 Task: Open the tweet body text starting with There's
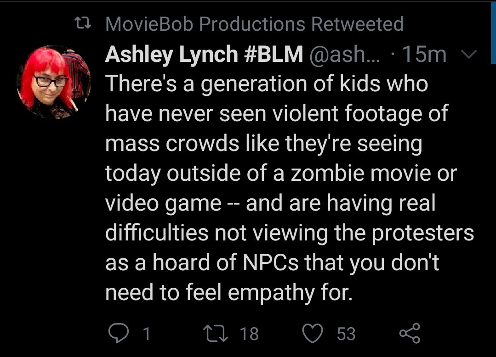(290, 188)
